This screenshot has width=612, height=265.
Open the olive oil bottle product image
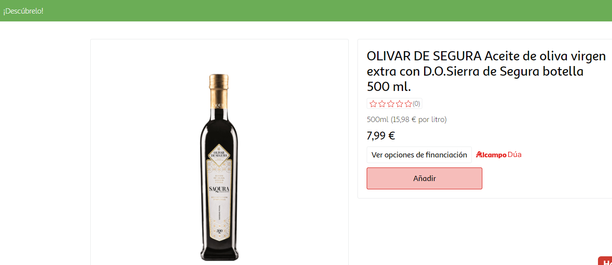[x=219, y=167]
